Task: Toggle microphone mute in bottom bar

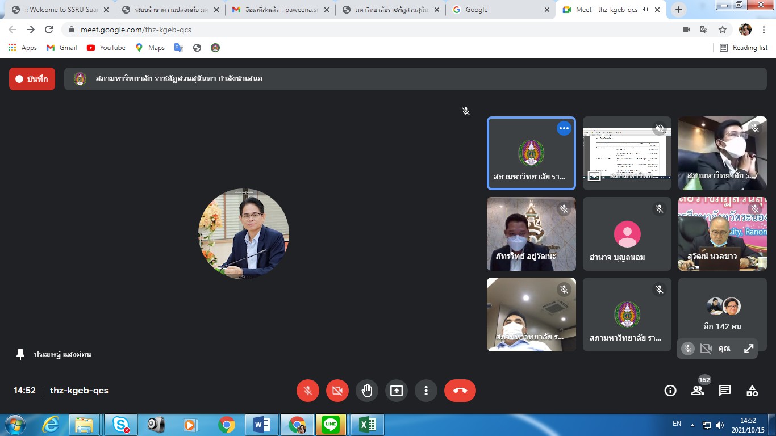Action: 308,391
